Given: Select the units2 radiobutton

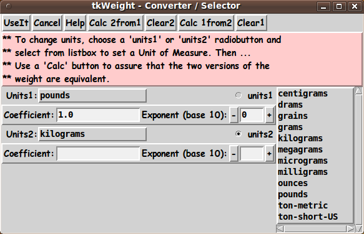Looking at the screenshot, I should click(x=238, y=134).
